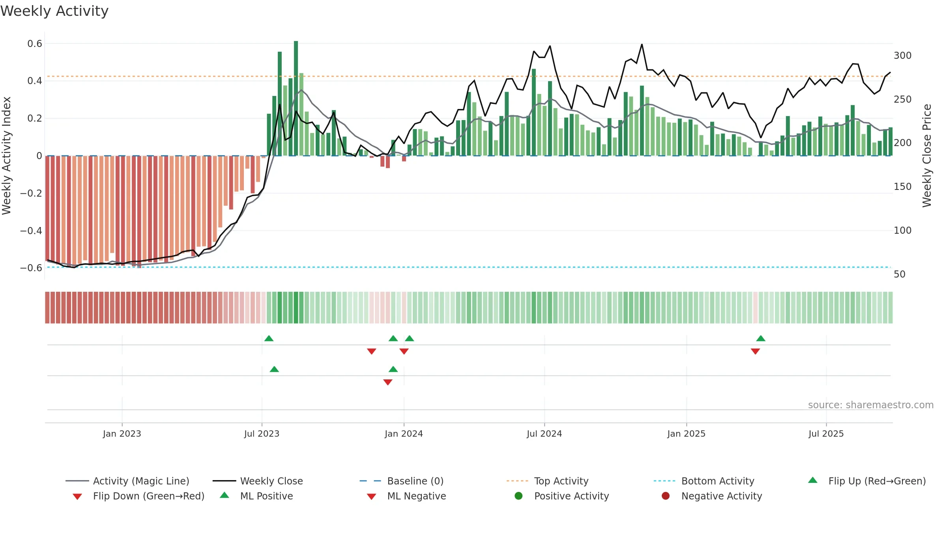
Task: Click the Negative Activity red circle icon
Action: click(666, 495)
